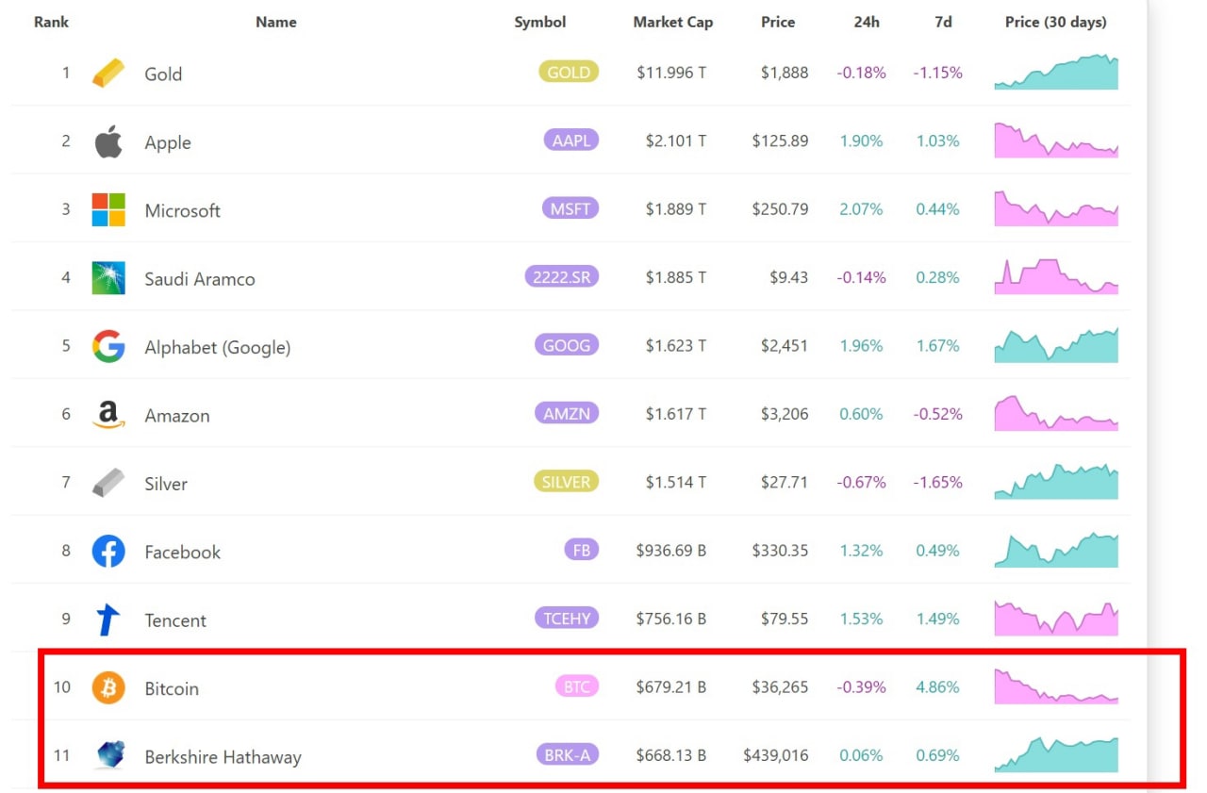Screen dimensions: 1207x793
Task: Select the $936.69 B Facebook market cap
Action: 671,551
